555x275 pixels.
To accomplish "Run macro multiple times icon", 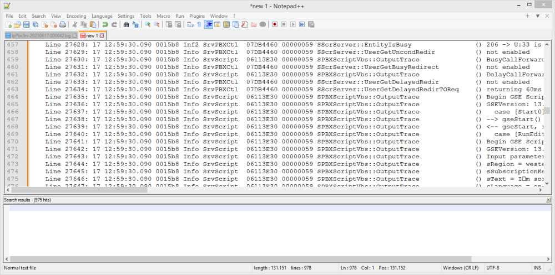I will click(x=302, y=24).
